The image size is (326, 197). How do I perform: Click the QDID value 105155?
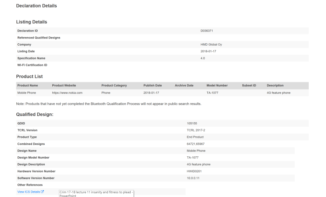tap(193, 123)
